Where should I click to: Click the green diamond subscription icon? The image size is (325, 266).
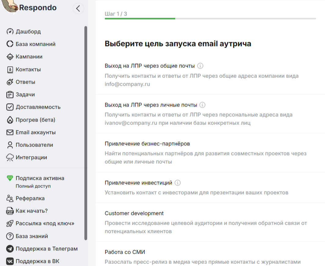coord(10,178)
